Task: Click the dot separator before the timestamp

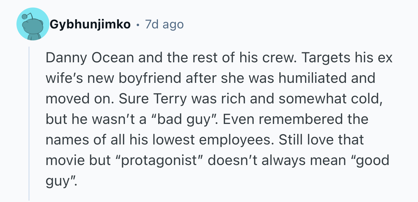Action: (x=138, y=25)
